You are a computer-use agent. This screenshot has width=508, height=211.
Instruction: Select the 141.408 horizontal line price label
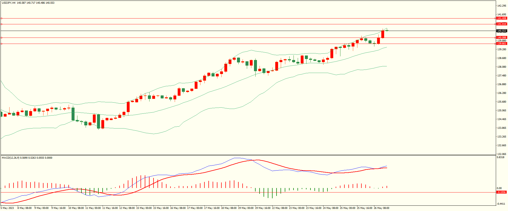coord(502,19)
